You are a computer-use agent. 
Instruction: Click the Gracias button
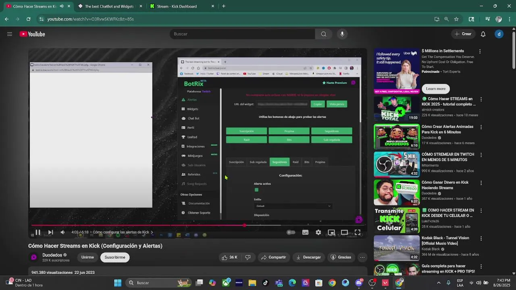pos(341,257)
